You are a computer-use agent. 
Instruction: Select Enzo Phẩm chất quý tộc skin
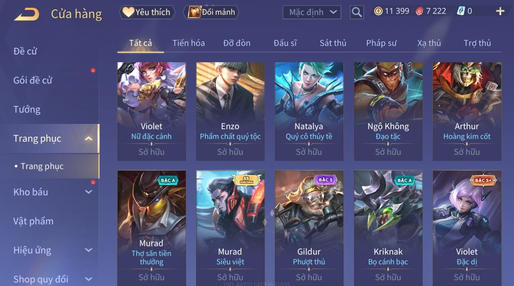coord(230,111)
